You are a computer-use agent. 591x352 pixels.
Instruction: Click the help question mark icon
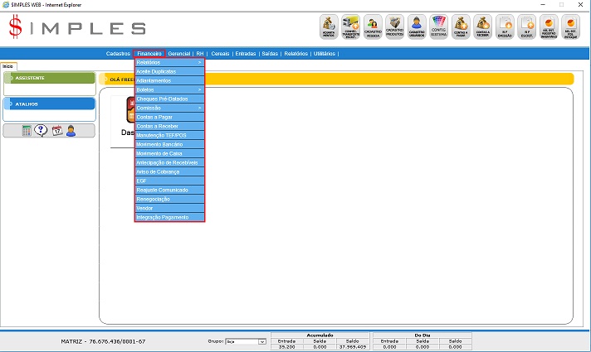41,131
